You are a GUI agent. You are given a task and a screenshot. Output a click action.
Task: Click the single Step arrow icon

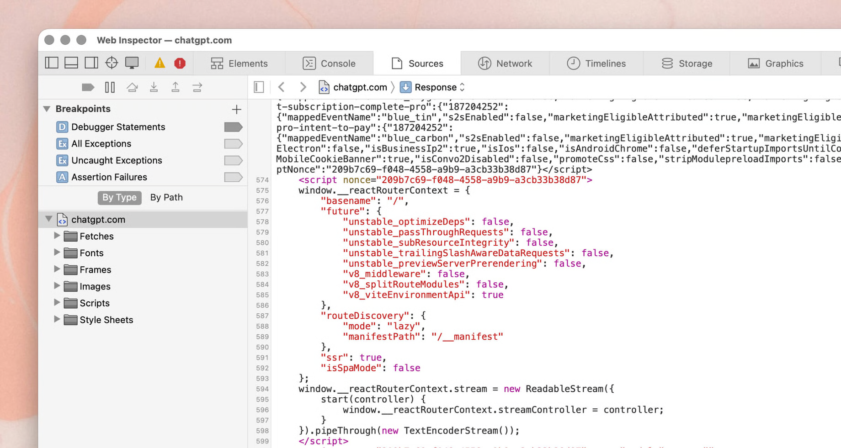(x=197, y=87)
